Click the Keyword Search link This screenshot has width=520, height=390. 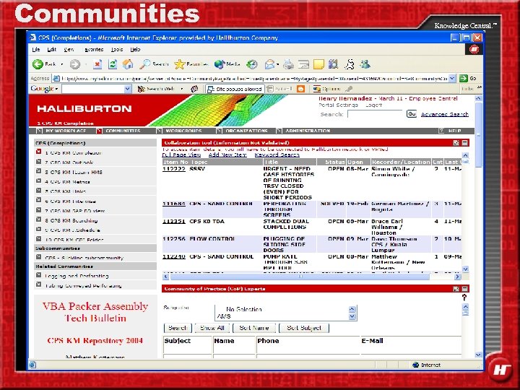(x=277, y=155)
